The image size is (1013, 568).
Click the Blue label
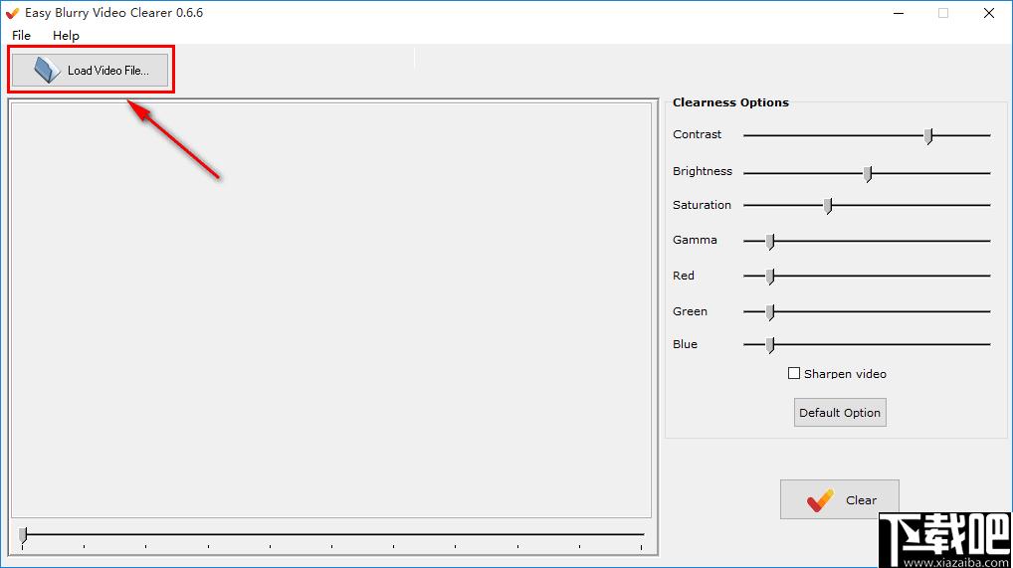pos(685,344)
